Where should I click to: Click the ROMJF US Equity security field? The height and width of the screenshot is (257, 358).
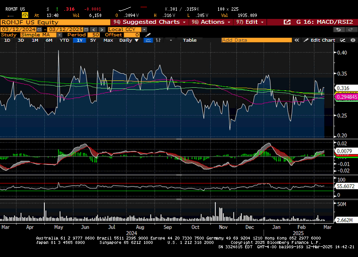click(x=55, y=22)
